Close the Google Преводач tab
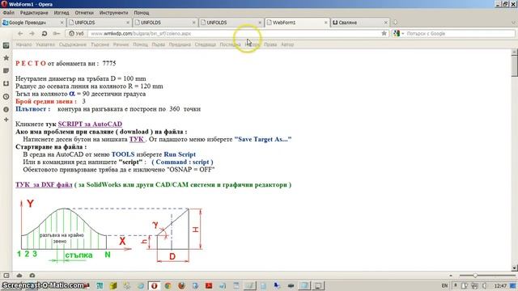 [x=62, y=23]
